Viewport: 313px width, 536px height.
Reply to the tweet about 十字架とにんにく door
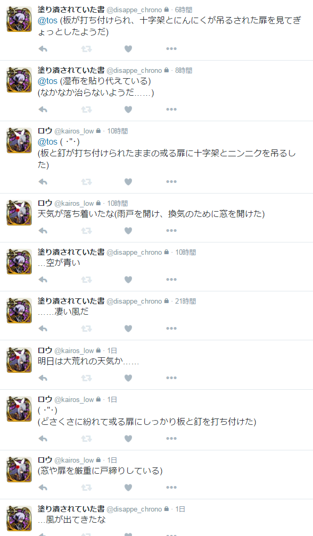[x=43, y=49]
